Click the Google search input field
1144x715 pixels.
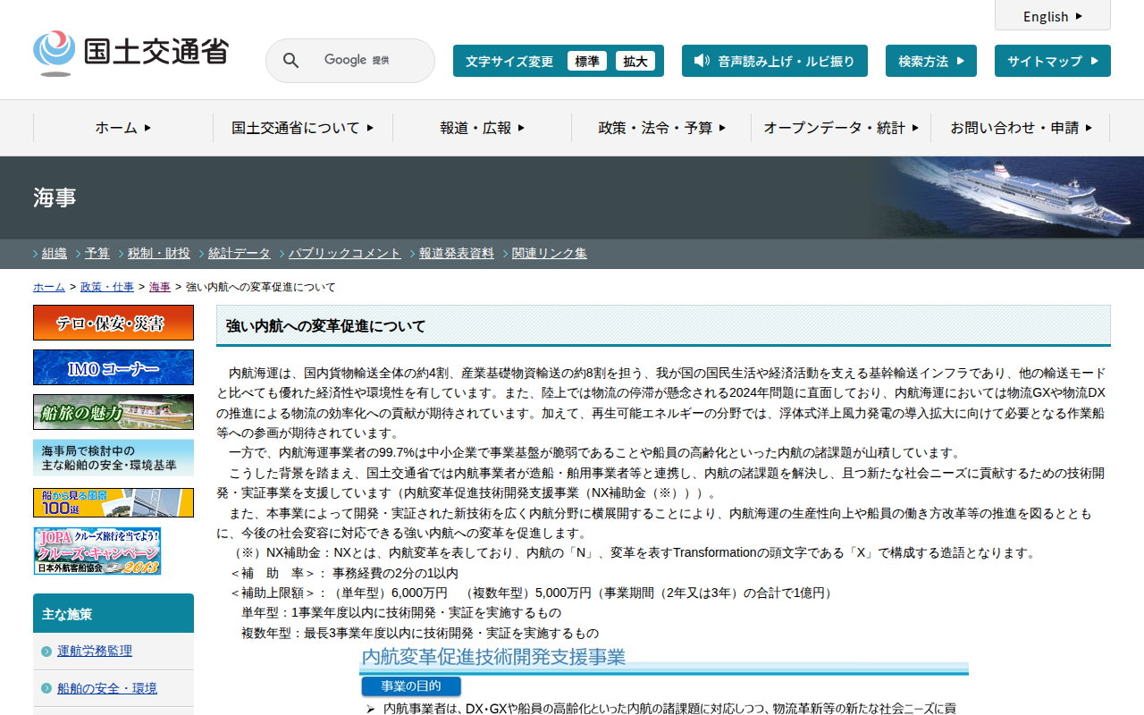coord(366,61)
